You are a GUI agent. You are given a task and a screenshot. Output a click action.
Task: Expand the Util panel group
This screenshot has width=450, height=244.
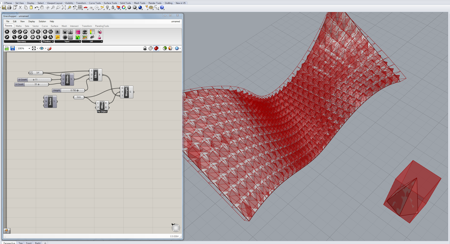(102, 42)
